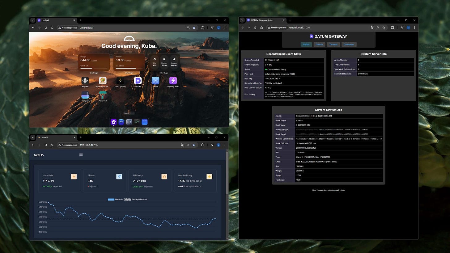Click the Estimated Hashrate value
The width and height of the screenshot is (450, 253).
pos(362,74)
